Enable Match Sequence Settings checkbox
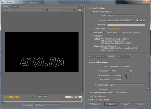The width and height of the screenshot is (151, 109). (91, 12)
